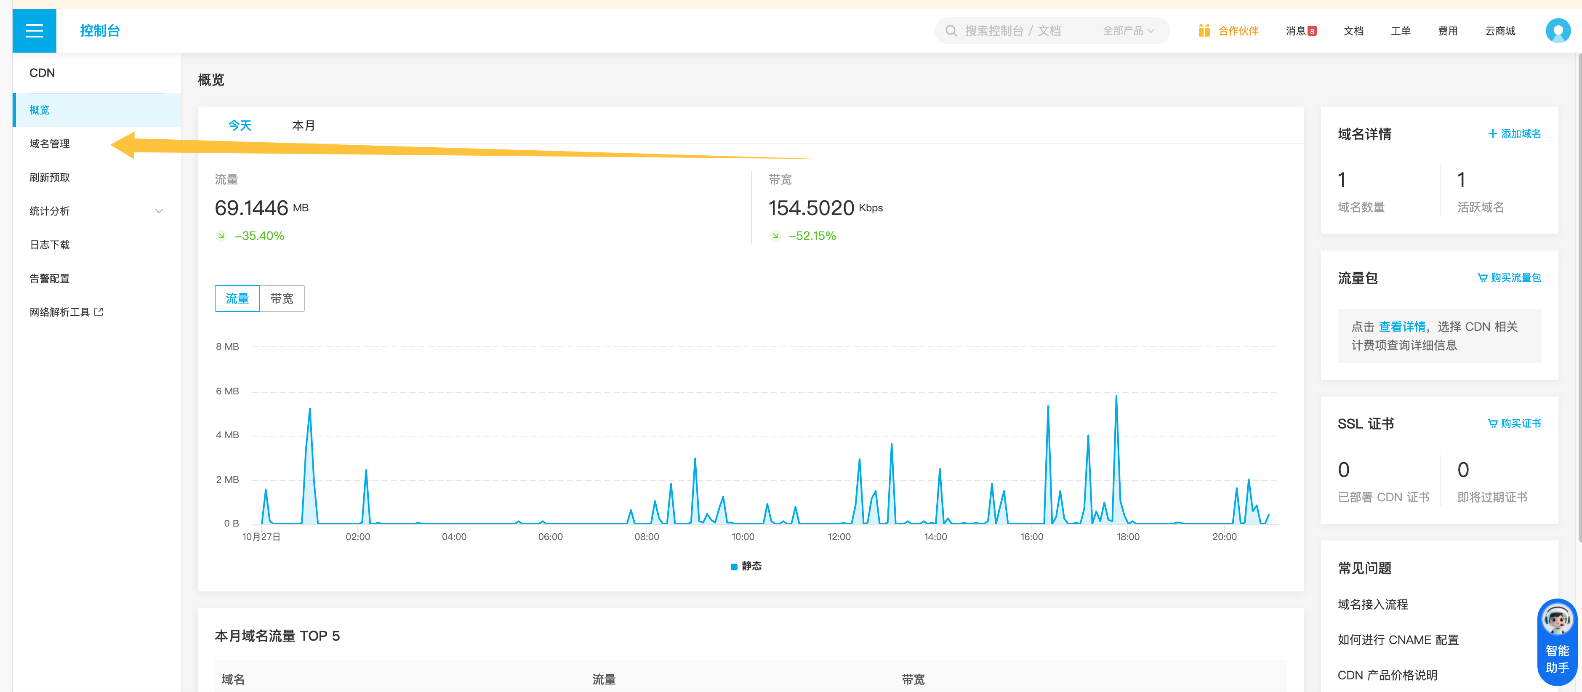This screenshot has width=1582, height=692.
Task: Click the search magnifier icon
Action: pos(951,31)
